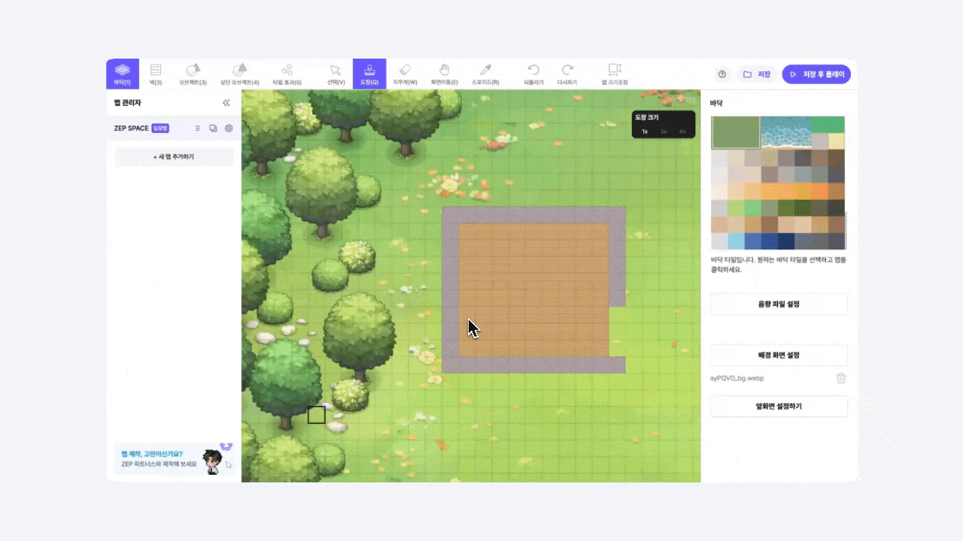963x541 pixels.
Task: Open 앞화면 설정하기 foreground settings
Action: (x=779, y=407)
